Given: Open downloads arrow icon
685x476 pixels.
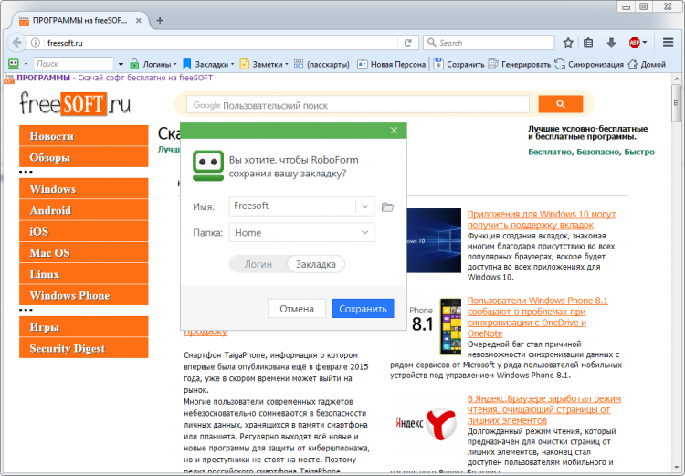Looking at the screenshot, I should pos(611,43).
